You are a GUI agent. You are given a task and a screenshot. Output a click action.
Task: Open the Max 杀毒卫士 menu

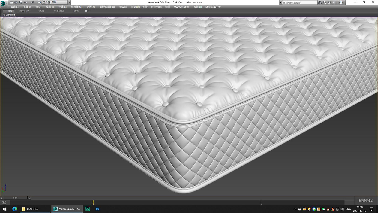pos(213,7)
